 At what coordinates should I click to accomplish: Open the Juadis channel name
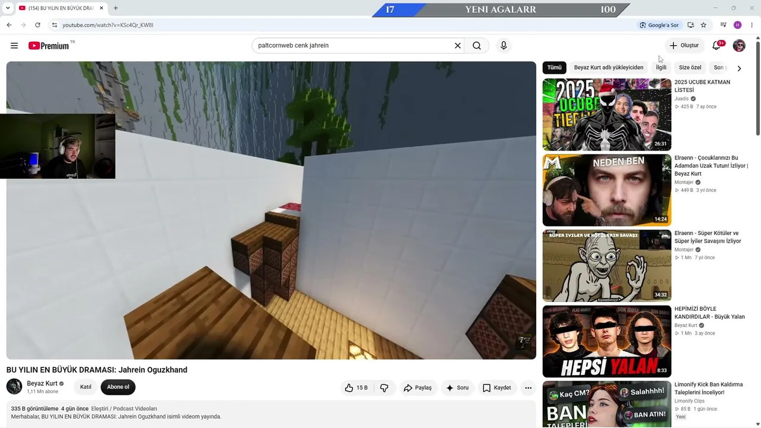[681, 99]
